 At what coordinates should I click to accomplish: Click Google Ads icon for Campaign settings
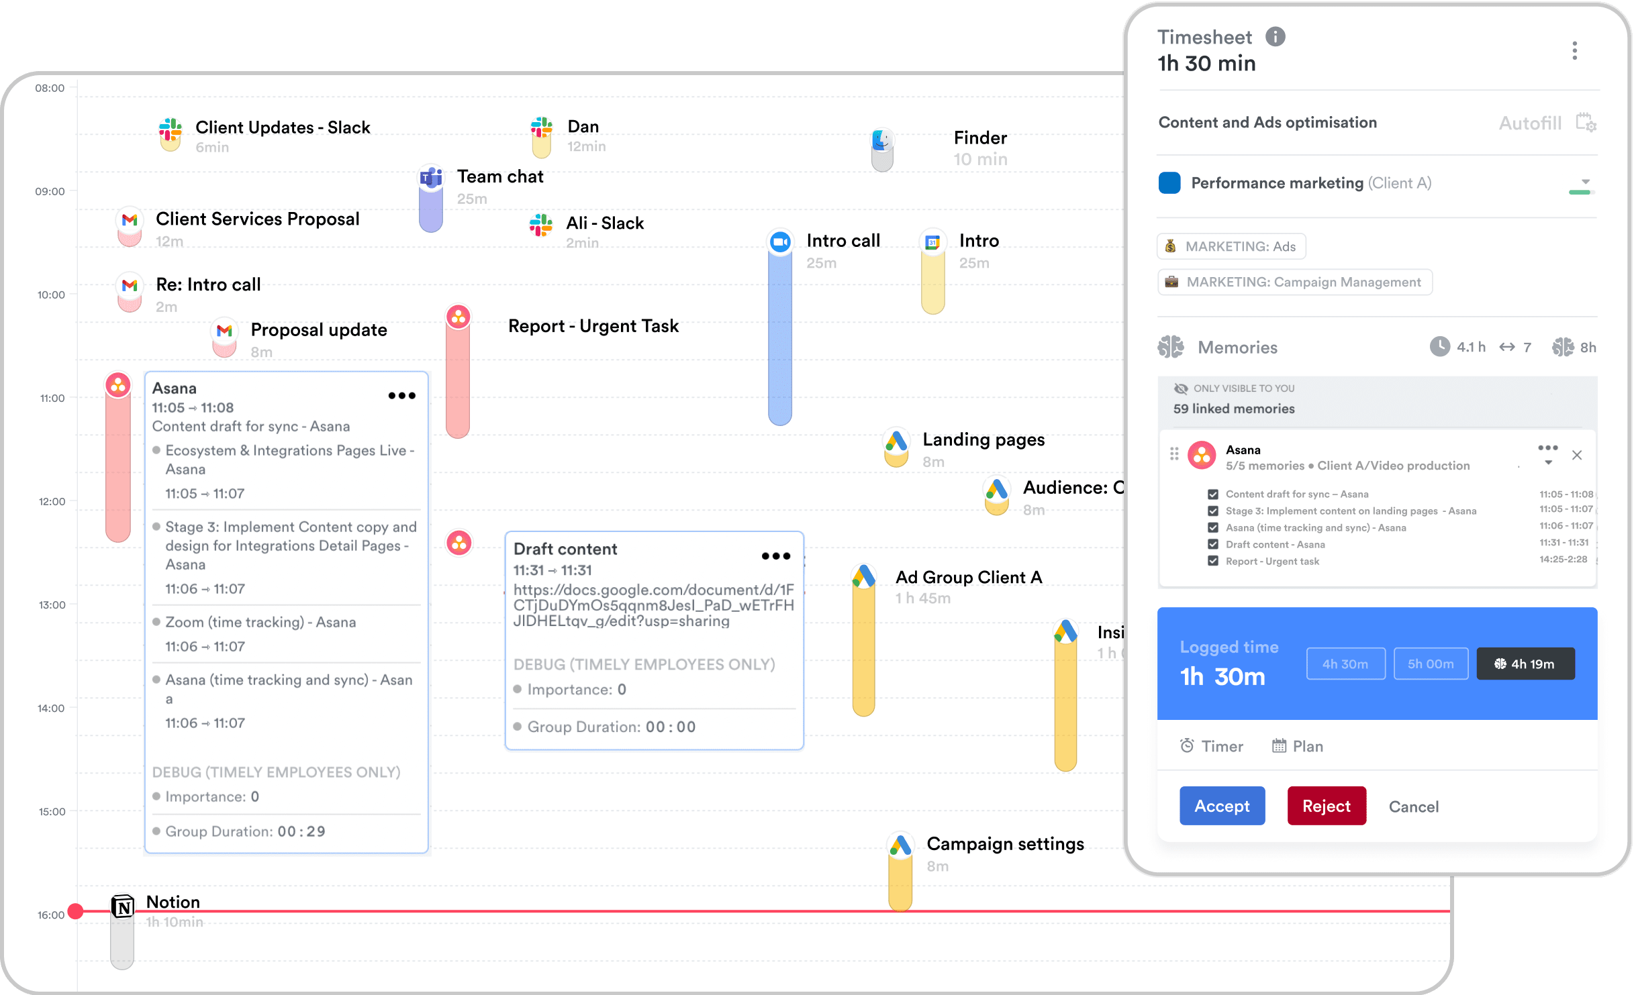pos(900,845)
